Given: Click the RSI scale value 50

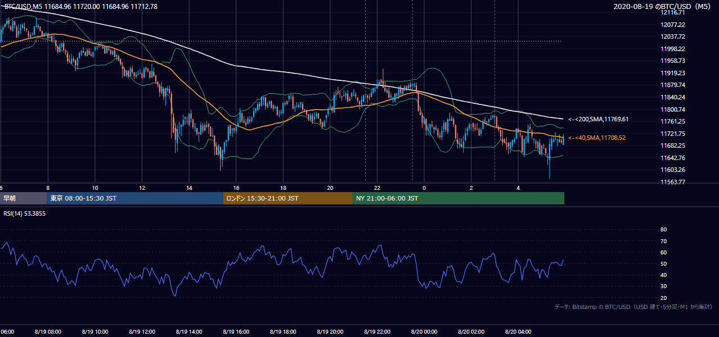Looking at the screenshot, I should (x=664, y=263).
